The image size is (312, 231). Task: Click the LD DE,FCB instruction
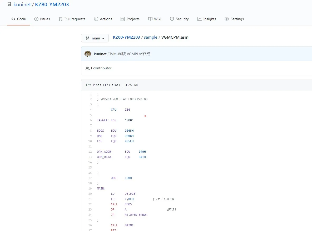click(123, 194)
